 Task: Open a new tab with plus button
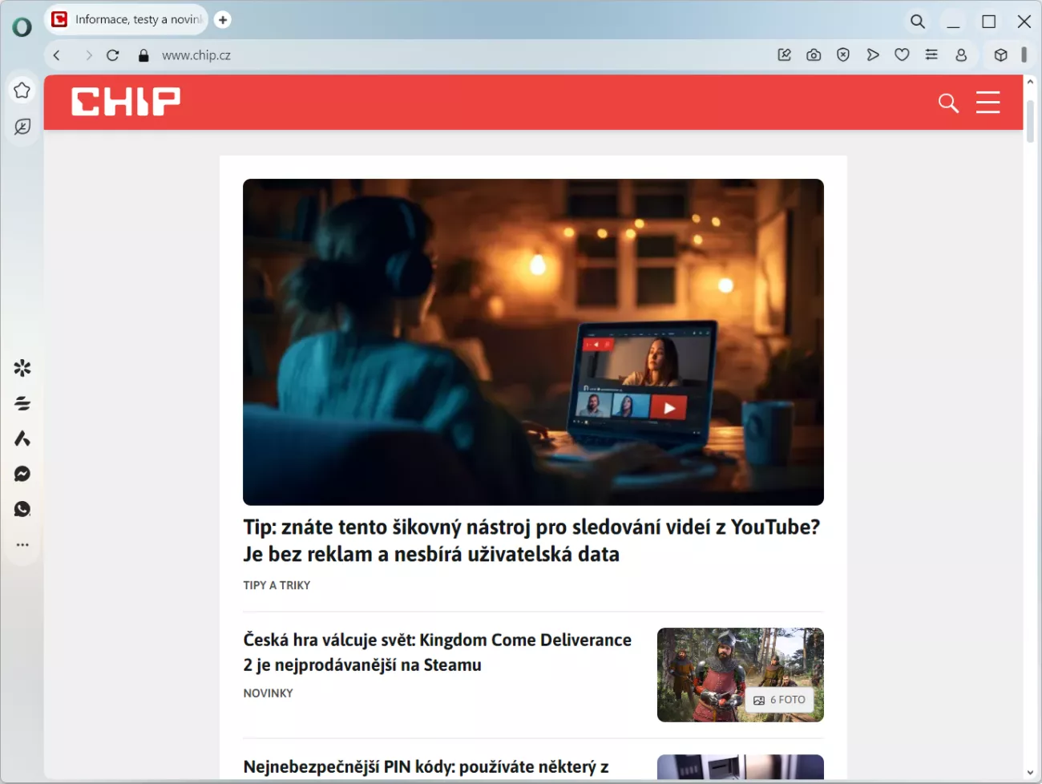tap(223, 20)
